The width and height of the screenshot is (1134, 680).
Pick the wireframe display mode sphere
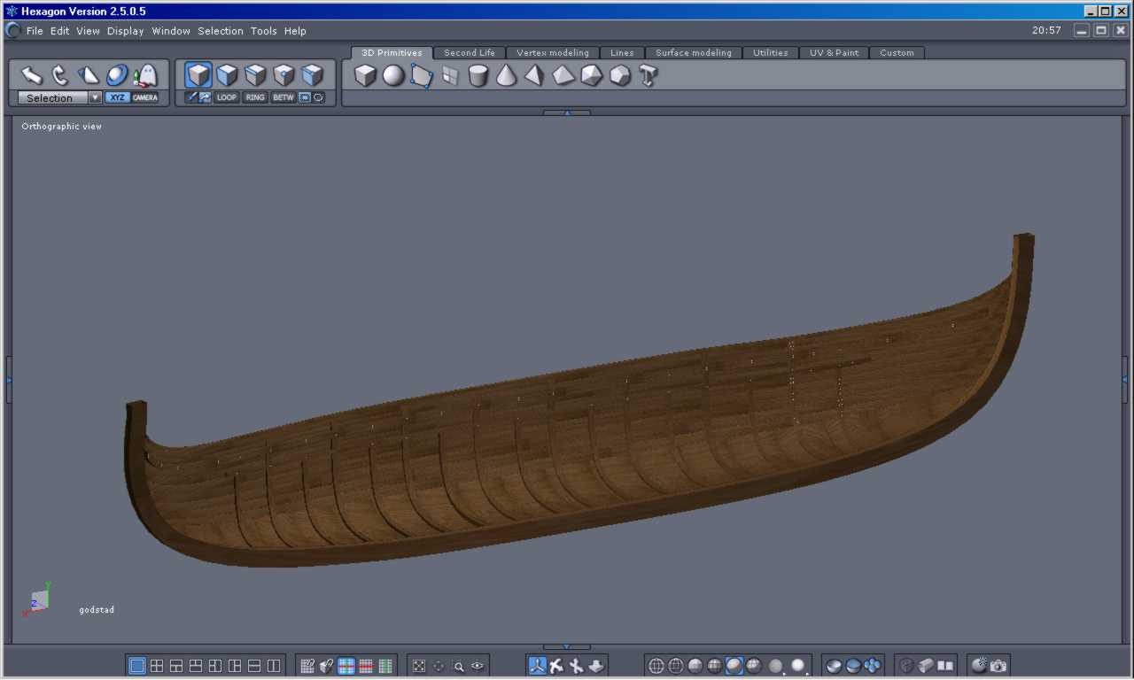656,666
